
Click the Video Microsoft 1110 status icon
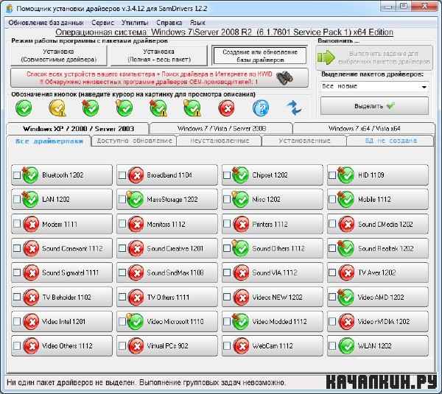click(136, 322)
